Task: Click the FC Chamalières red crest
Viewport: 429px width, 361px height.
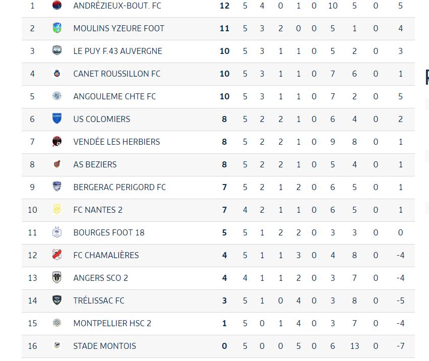Action: pos(57,255)
